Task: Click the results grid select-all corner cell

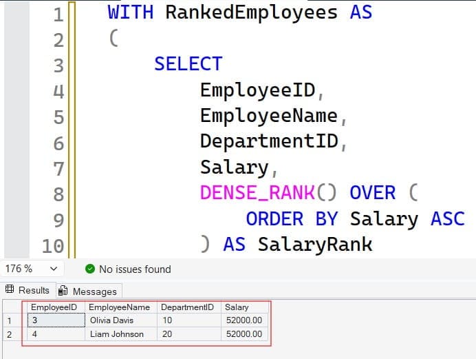Action: (14, 307)
